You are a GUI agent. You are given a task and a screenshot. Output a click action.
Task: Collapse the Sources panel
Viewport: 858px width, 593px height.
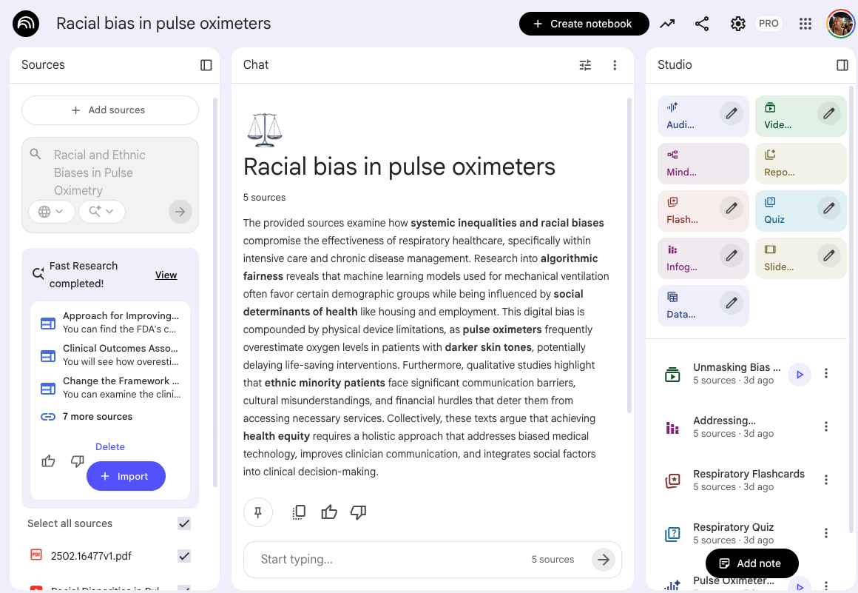point(206,65)
